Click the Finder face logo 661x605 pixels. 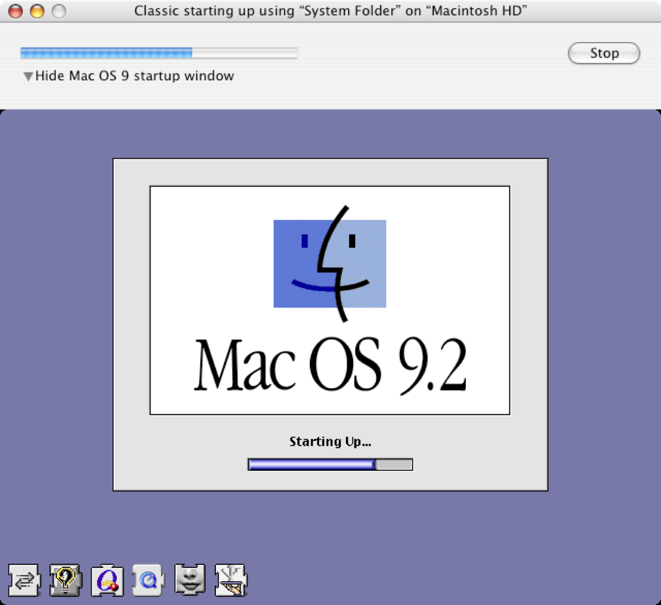pos(330,264)
